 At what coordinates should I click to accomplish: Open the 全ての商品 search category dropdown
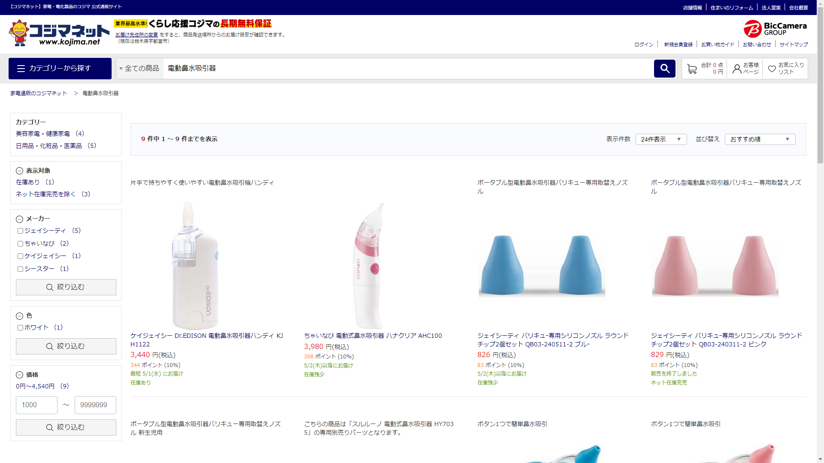(139, 69)
